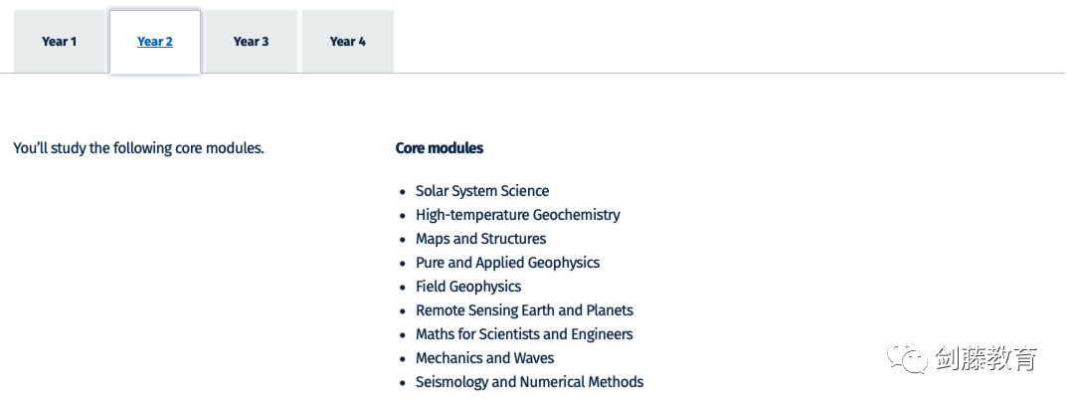The height and width of the screenshot is (405, 1072).
Task: Switch to the Year 1 tab
Action: (x=59, y=42)
